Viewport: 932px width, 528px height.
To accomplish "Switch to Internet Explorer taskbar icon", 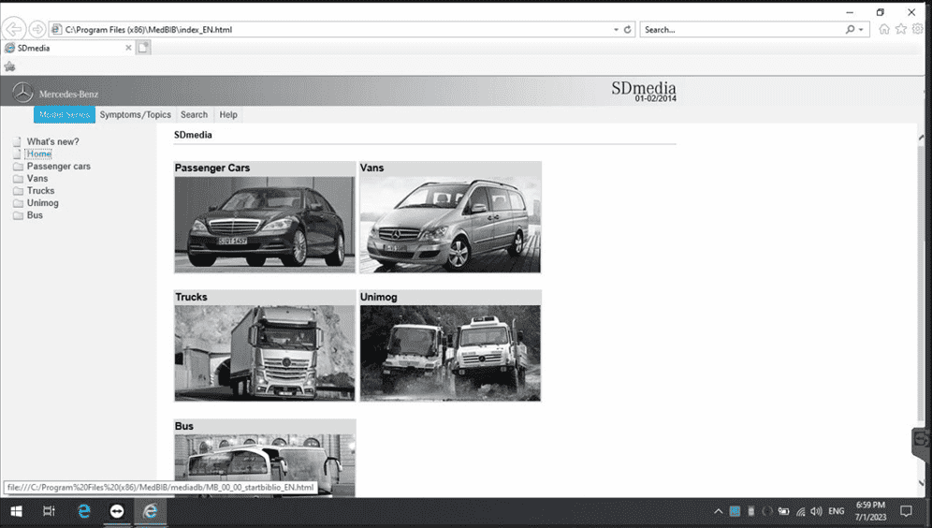I will click(150, 511).
